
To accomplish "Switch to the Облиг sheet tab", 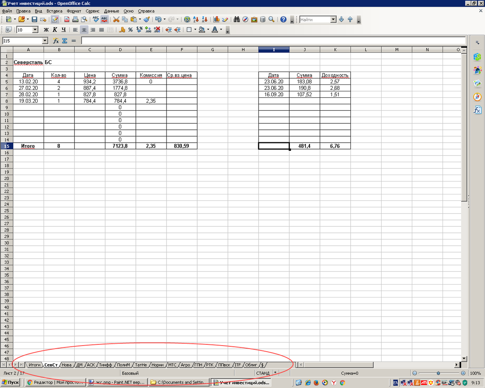I will coord(251,365).
